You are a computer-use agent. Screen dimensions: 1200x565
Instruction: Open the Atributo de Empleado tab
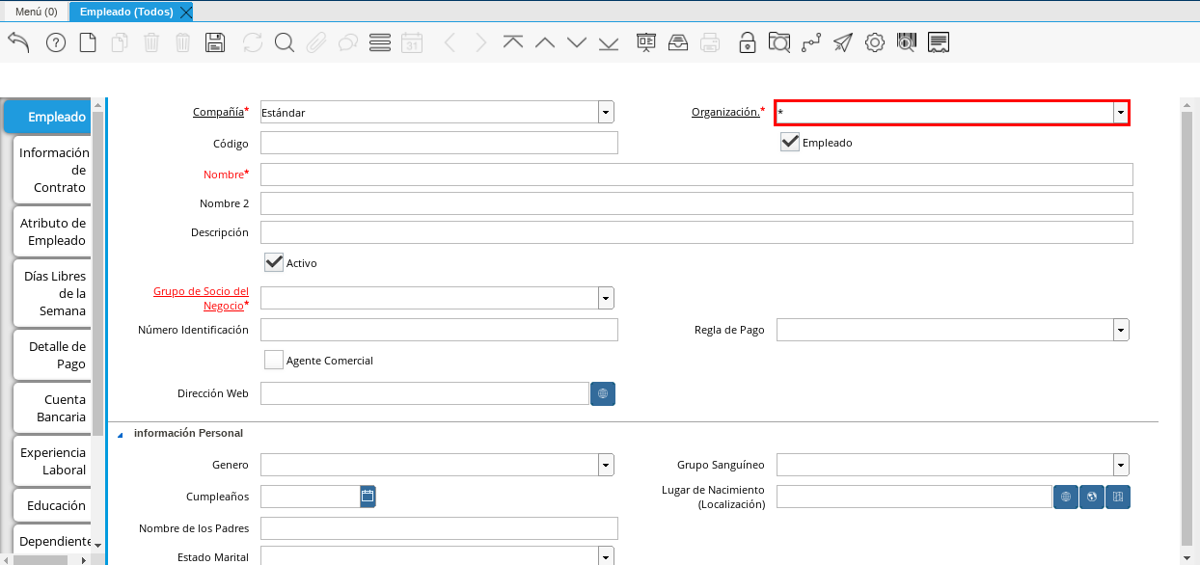(53, 231)
